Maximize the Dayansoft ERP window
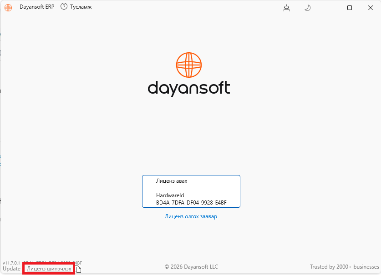Screen dimensions: 381x275 pyautogui.click(x=350, y=8)
